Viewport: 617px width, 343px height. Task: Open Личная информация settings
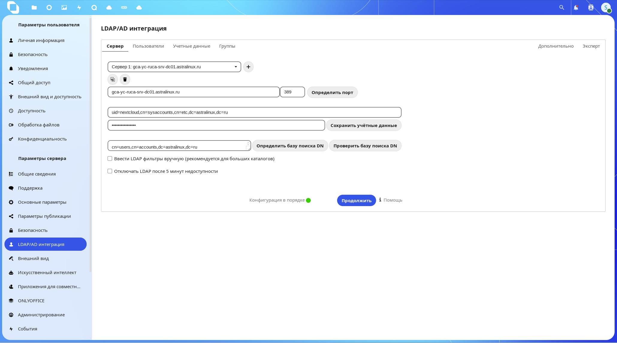46,40
